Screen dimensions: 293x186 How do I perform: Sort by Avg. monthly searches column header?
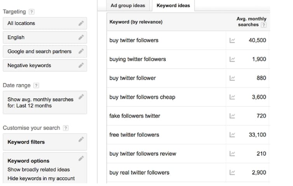[251, 22]
